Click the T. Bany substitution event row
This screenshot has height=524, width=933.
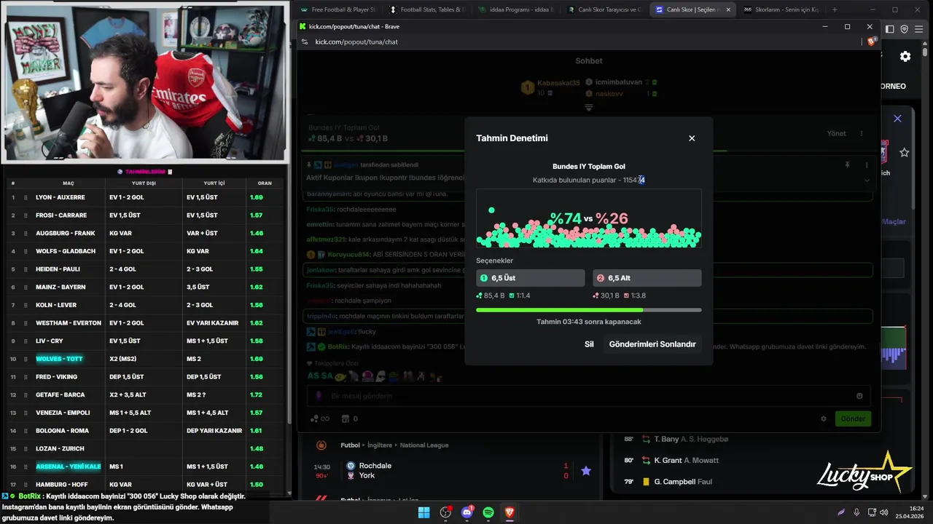pos(743,439)
